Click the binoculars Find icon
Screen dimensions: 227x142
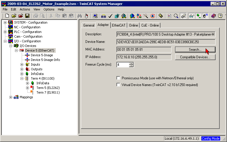(79, 16)
